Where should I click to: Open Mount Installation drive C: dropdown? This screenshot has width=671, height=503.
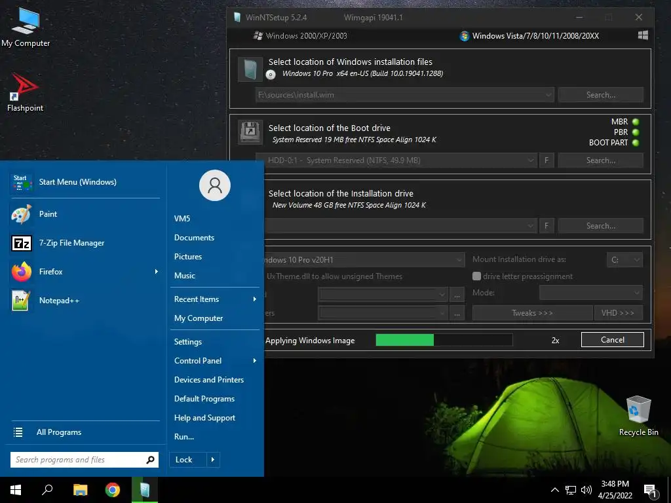point(624,259)
